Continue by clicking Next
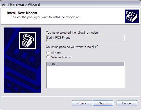The image size is (141, 110). point(103,103)
